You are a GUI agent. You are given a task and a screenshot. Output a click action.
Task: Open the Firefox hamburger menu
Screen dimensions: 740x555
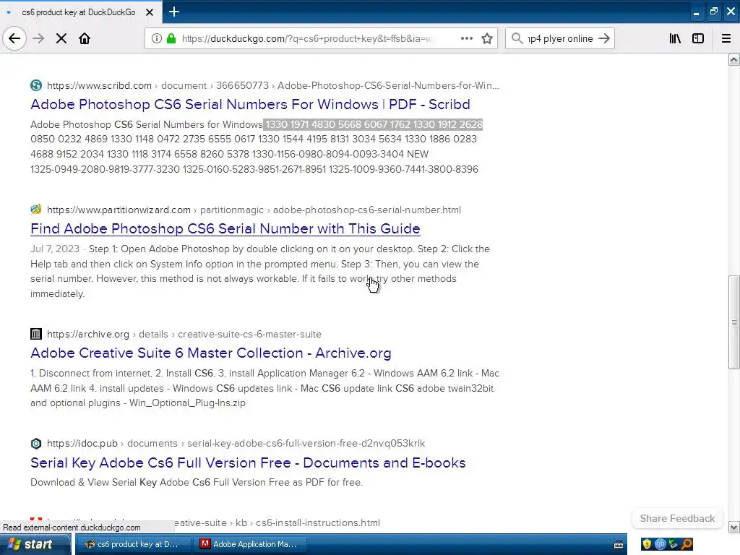[726, 38]
